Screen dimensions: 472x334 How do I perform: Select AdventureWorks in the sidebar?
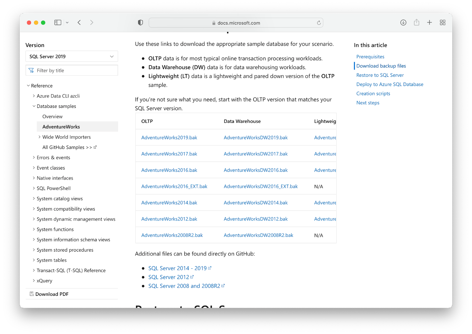pos(61,126)
